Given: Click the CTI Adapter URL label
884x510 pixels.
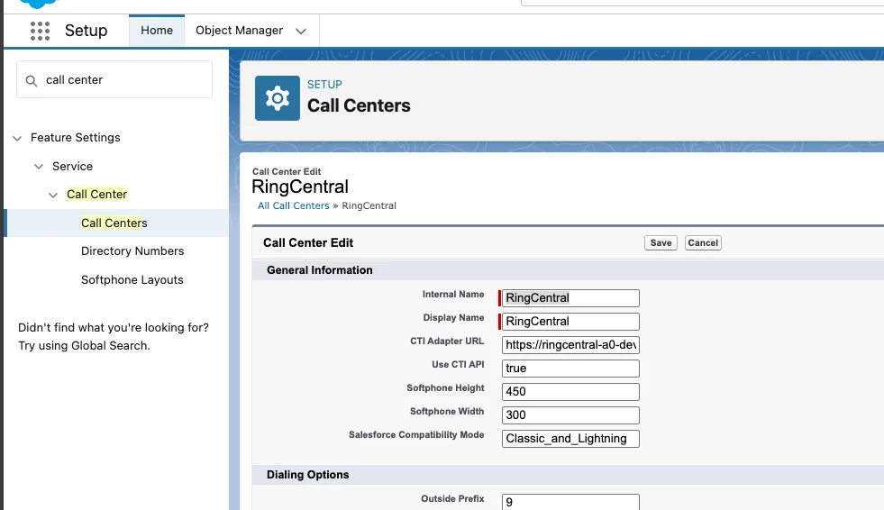Looking at the screenshot, I should pyautogui.click(x=447, y=341).
